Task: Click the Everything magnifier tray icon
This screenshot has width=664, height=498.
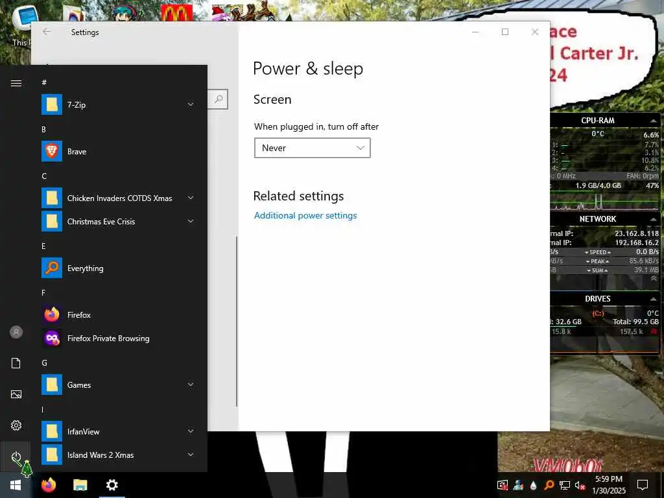Action: coord(549,485)
